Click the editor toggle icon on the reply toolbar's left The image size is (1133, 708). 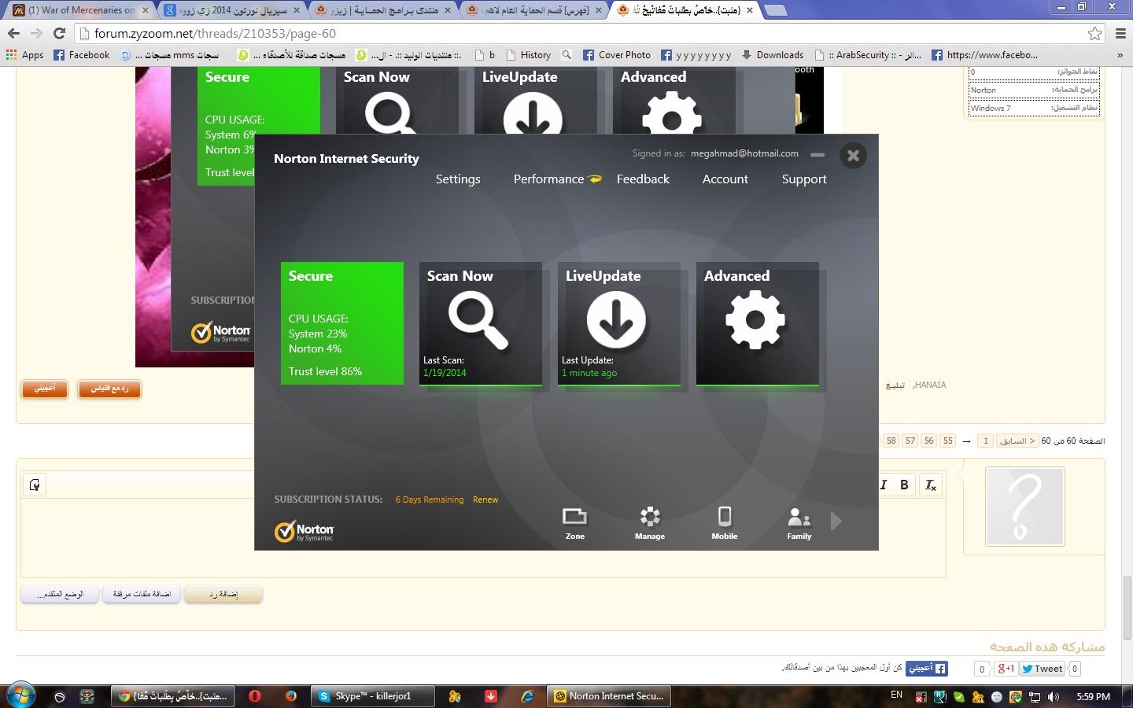point(35,485)
